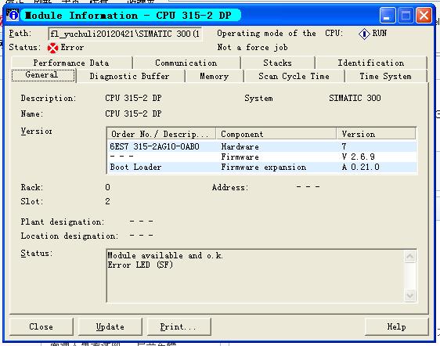Click the 'Not a force job' text
This screenshot has width=440, height=346.
click(253, 48)
